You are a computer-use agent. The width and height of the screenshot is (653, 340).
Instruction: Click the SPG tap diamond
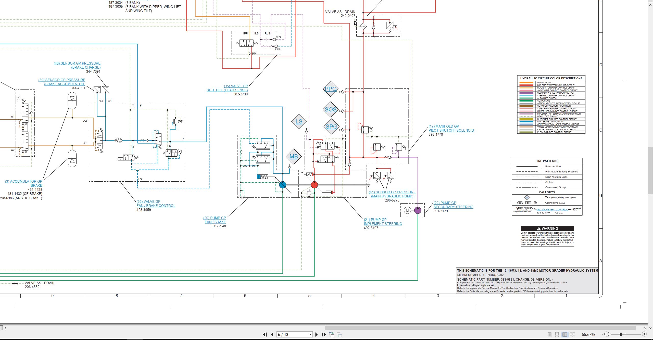[331, 127]
